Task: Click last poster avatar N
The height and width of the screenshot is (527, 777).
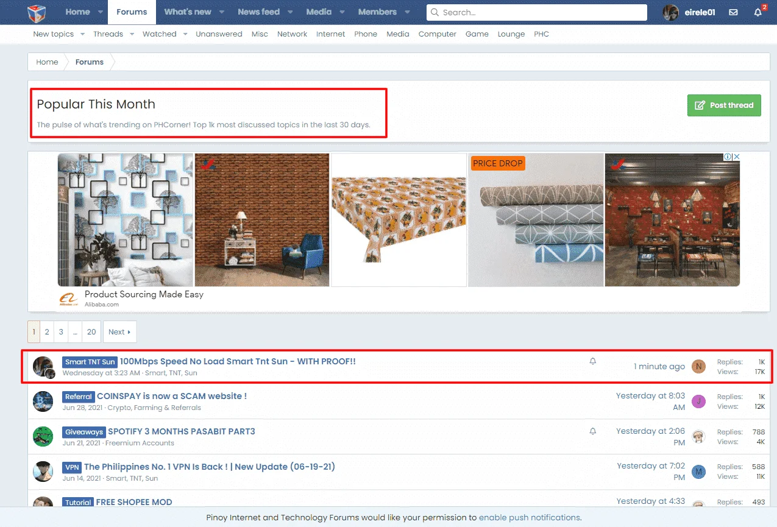Action: tap(698, 366)
